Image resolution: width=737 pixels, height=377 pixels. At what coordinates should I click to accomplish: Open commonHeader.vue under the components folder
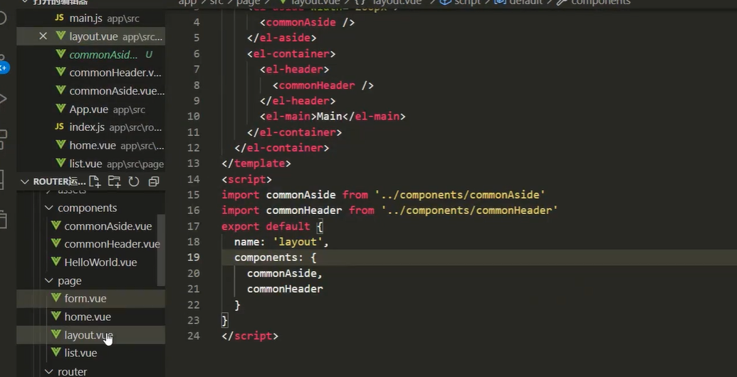(112, 244)
